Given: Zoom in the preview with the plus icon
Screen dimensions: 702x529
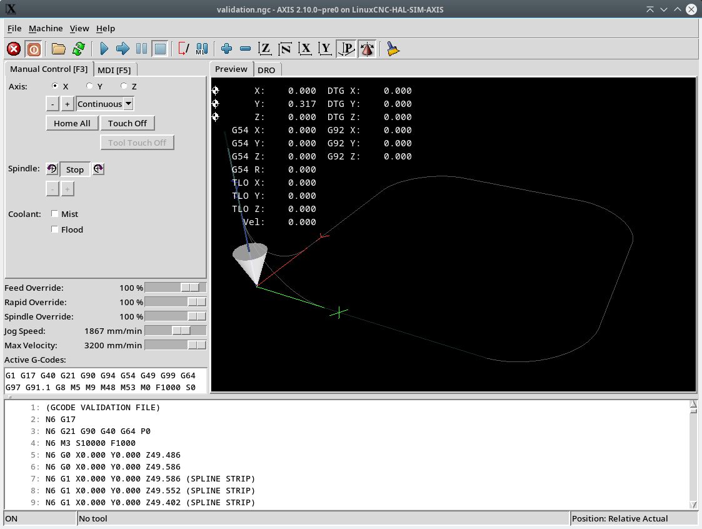Looking at the screenshot, I should click(226, 49).
